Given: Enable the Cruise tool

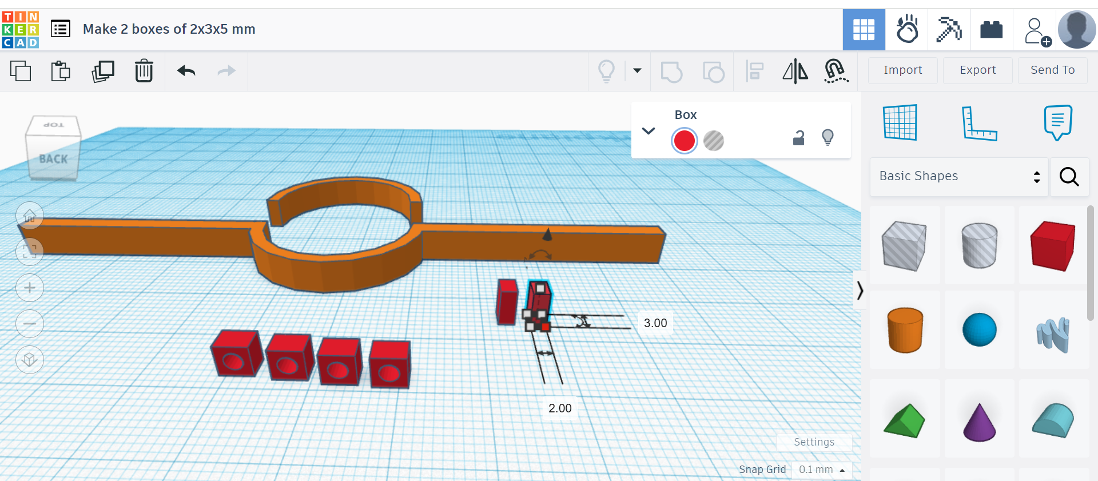Looking at the screenshot, I should coord(836,71).
